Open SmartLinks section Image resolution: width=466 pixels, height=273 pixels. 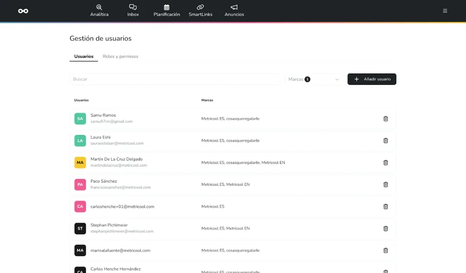(201, 11)
